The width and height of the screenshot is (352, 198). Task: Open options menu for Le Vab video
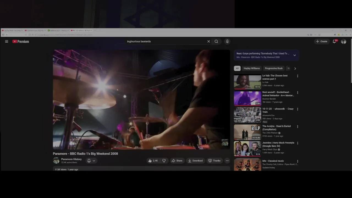[x=297, y=76]
